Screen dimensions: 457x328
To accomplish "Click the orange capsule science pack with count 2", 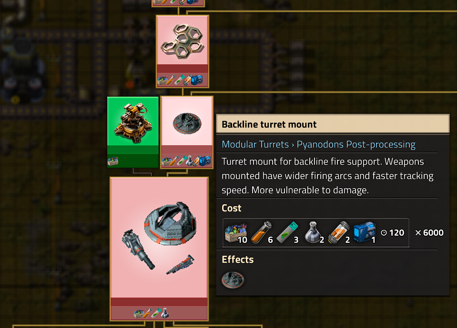I will (339, 233).
